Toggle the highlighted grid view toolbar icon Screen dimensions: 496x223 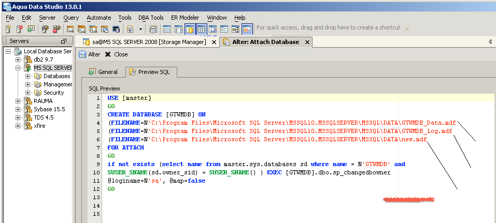(201, 29)
